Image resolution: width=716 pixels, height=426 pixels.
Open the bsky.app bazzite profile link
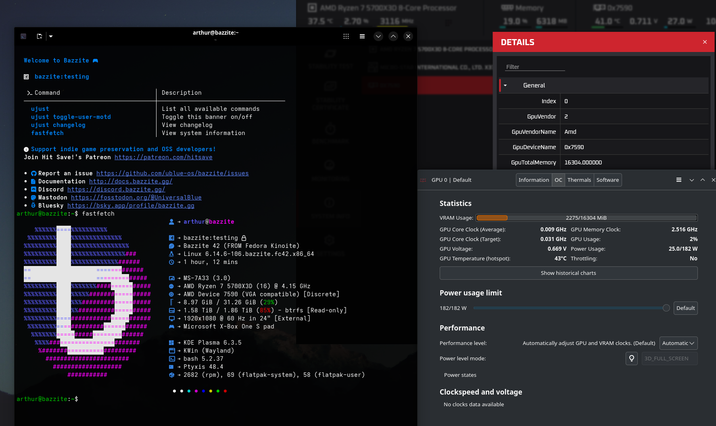tap(131, 206)
